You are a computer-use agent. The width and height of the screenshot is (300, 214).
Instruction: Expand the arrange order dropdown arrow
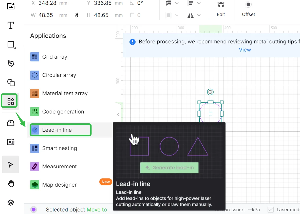coord(177,3)
